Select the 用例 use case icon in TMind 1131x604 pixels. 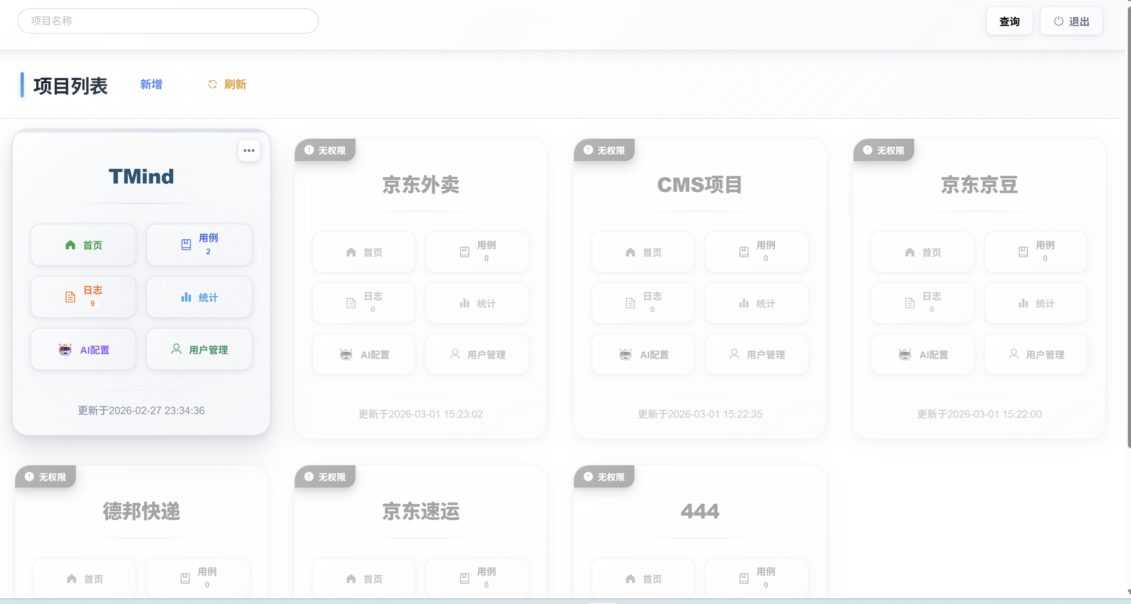coord(199,245)
